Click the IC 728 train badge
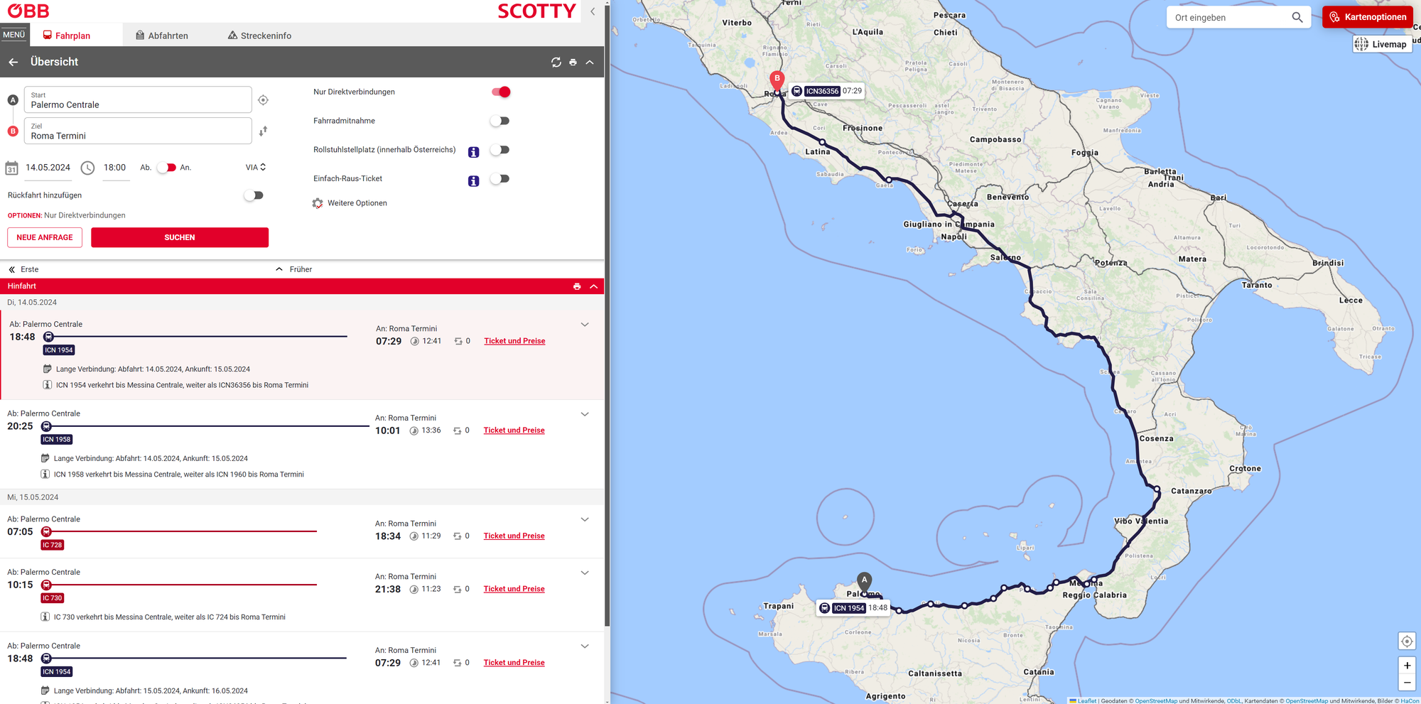 [53, 546]
